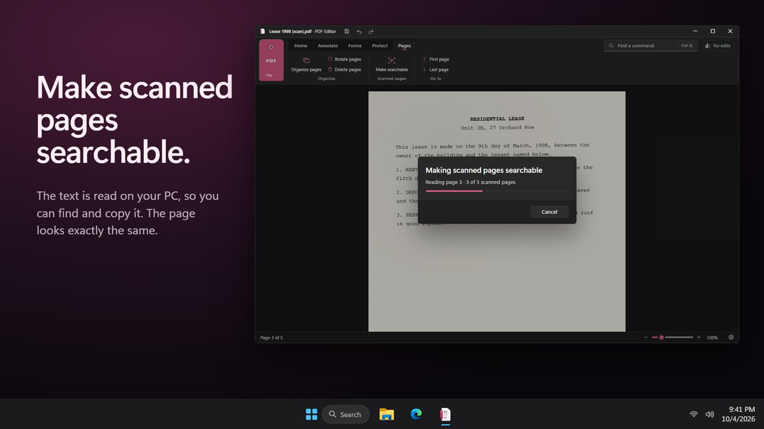Open the Protect tab
The width and height of the screenshot is (764, 429).
380,46
